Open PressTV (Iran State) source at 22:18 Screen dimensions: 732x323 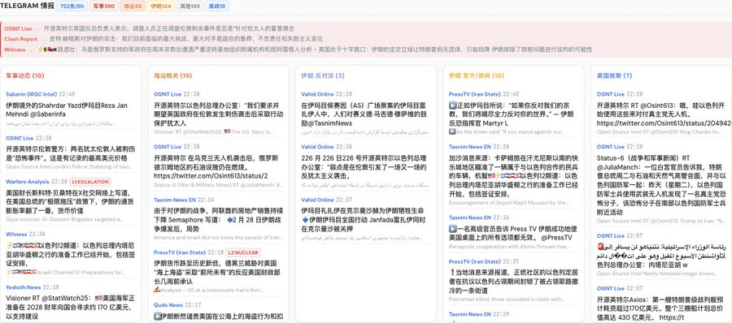point(179,252)
